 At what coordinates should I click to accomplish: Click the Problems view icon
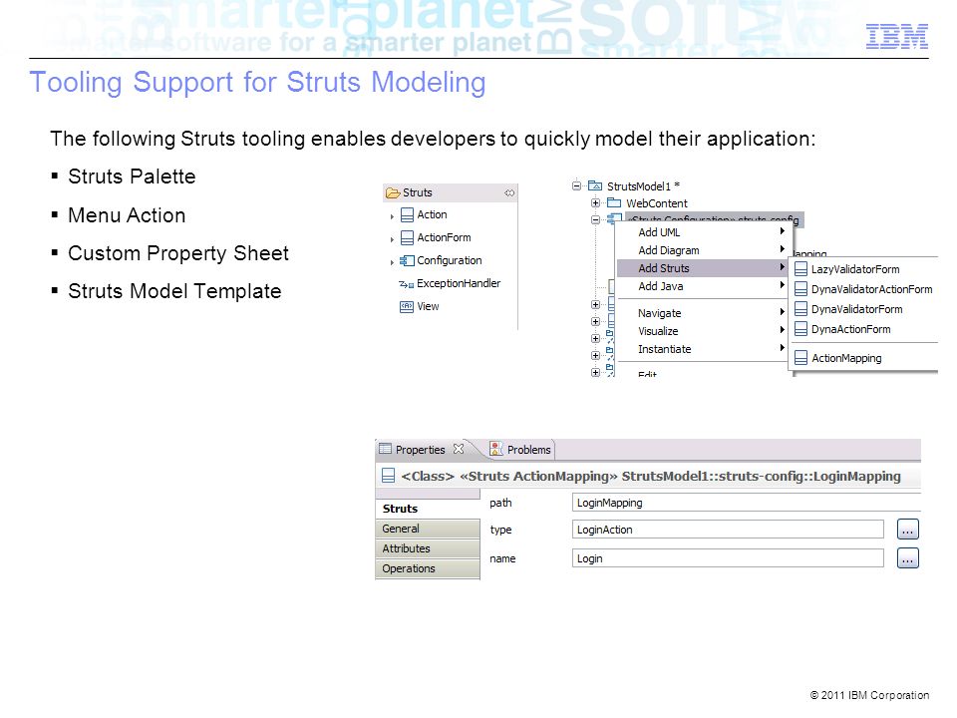496,449
